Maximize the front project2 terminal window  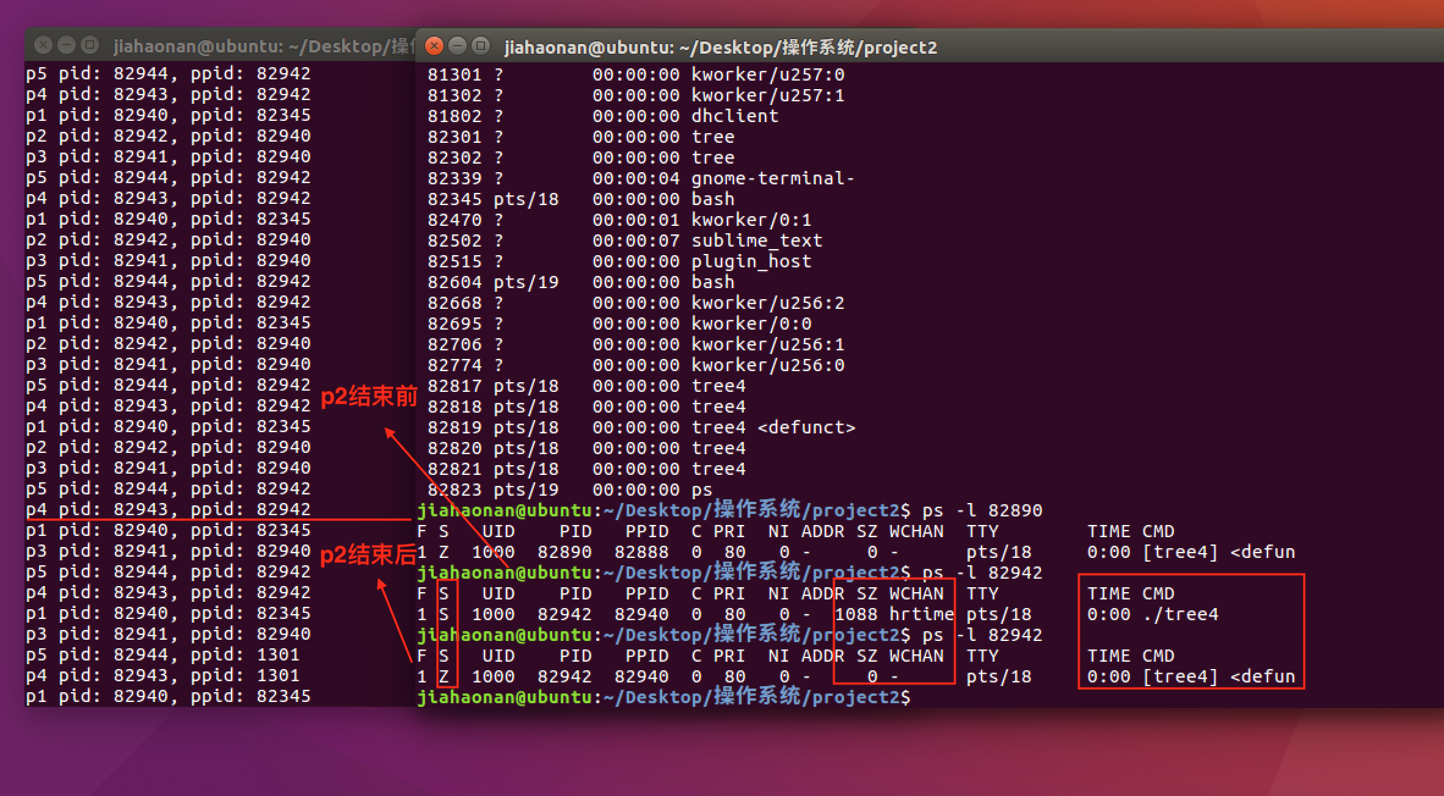tap(481, 46)
